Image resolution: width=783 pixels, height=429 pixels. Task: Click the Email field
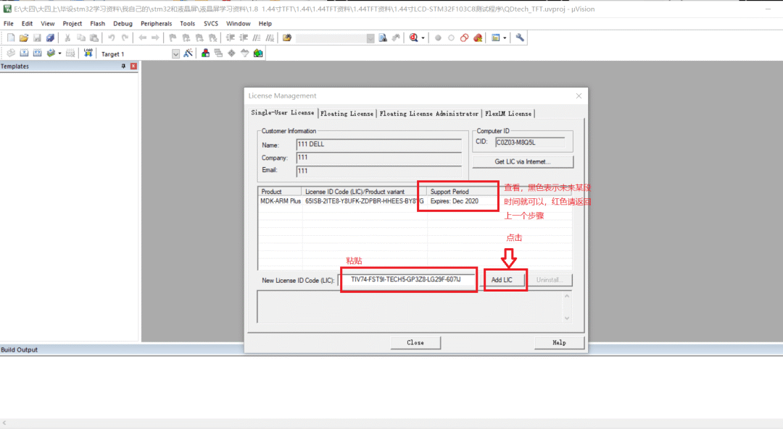click(x=378, y=171)
